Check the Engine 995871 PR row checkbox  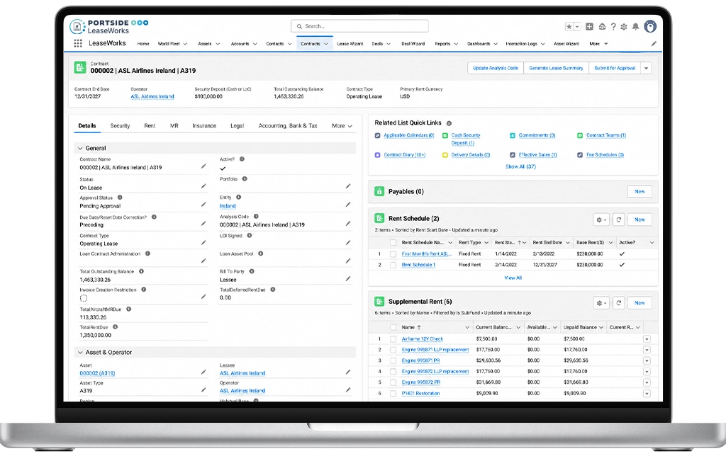tap(393, 360)
